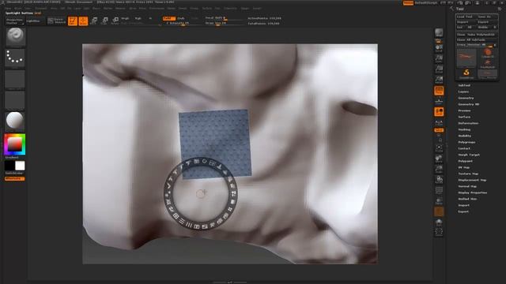Click Make PolyMesh3D button
This screenshot has height=284, width=506.
[481, 35]
